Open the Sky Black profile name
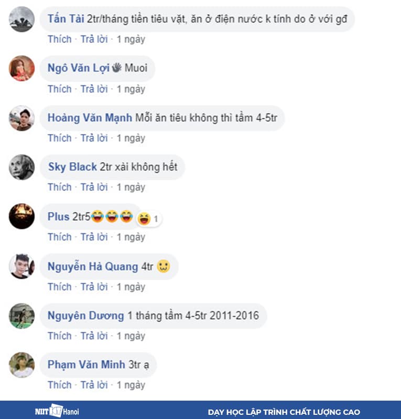This screenshot has width=401, height=419. click(72, 167)
